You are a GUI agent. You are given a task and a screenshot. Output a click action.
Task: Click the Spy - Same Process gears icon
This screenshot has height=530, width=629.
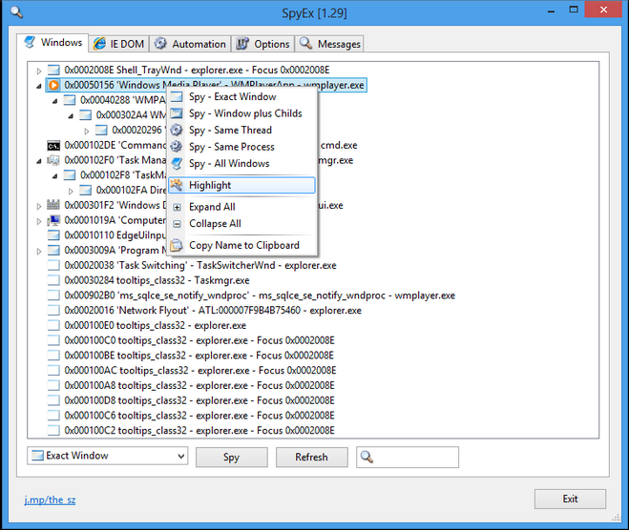(177, 147)
